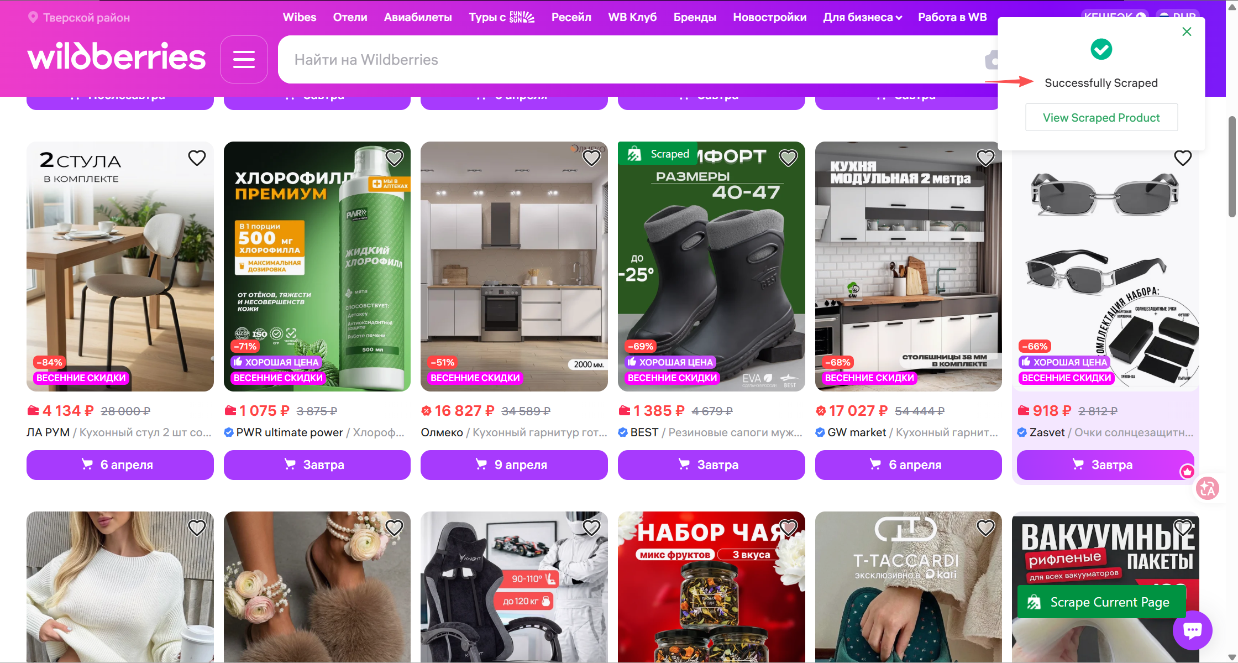Click the pink translate floating icon

(x=1207, y=488)
